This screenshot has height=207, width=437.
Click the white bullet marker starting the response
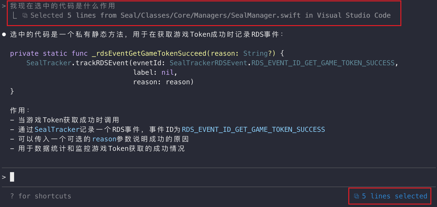[4, 34]
